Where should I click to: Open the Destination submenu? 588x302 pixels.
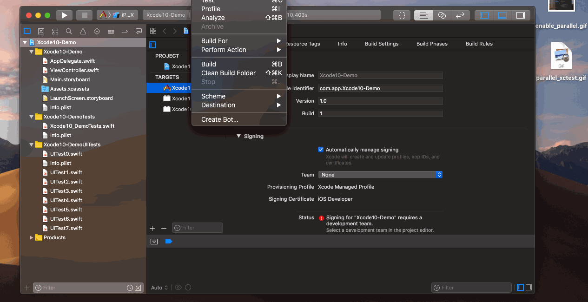tap(239, 105)
